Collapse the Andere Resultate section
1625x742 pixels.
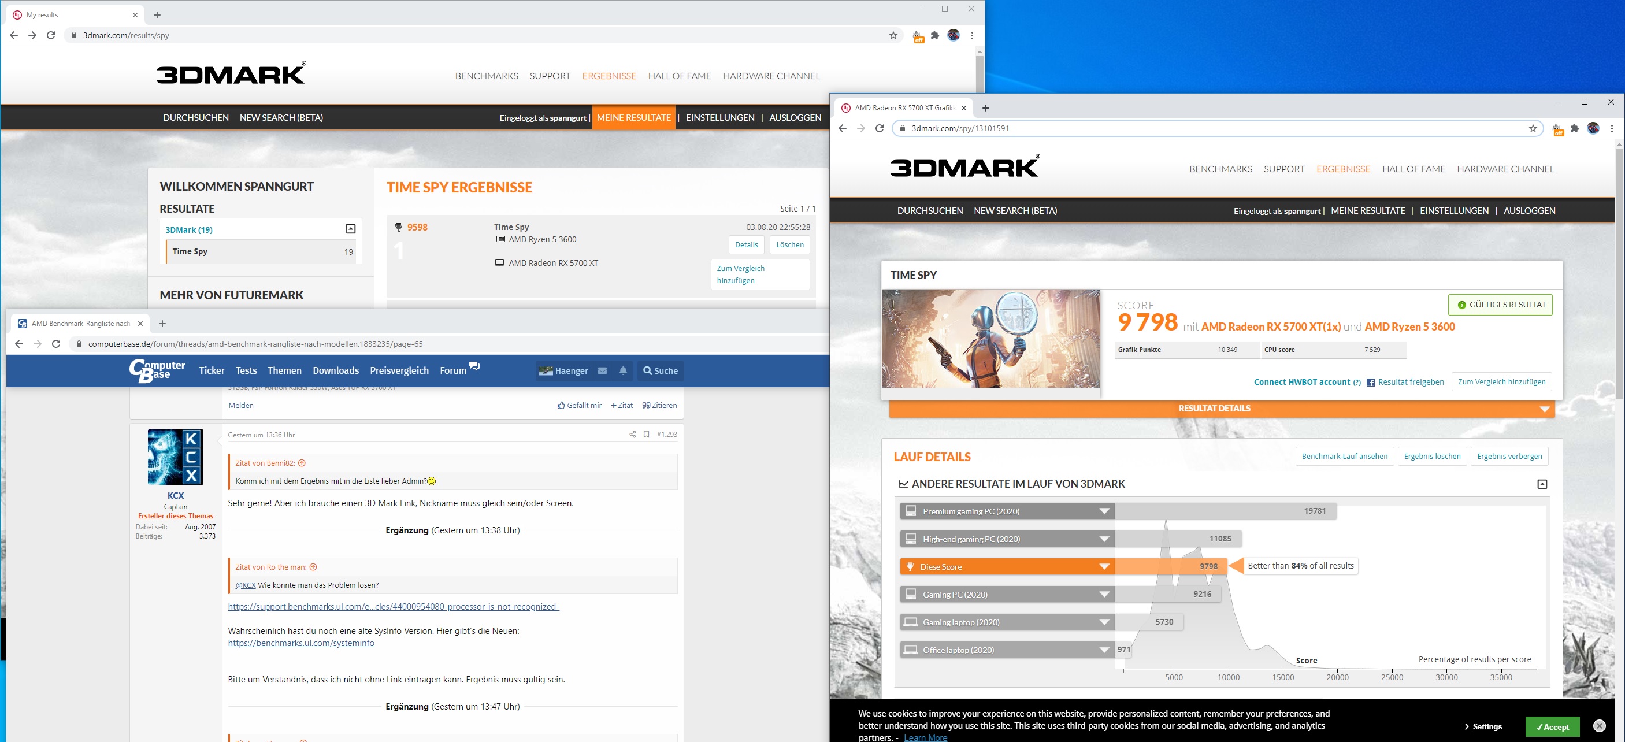point(1542,484)
